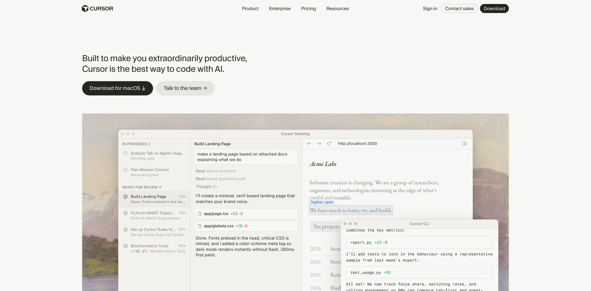The image size is (591, 291).
Task: Click the report.py diff in Cursor CLI
Action: point(419,242)
